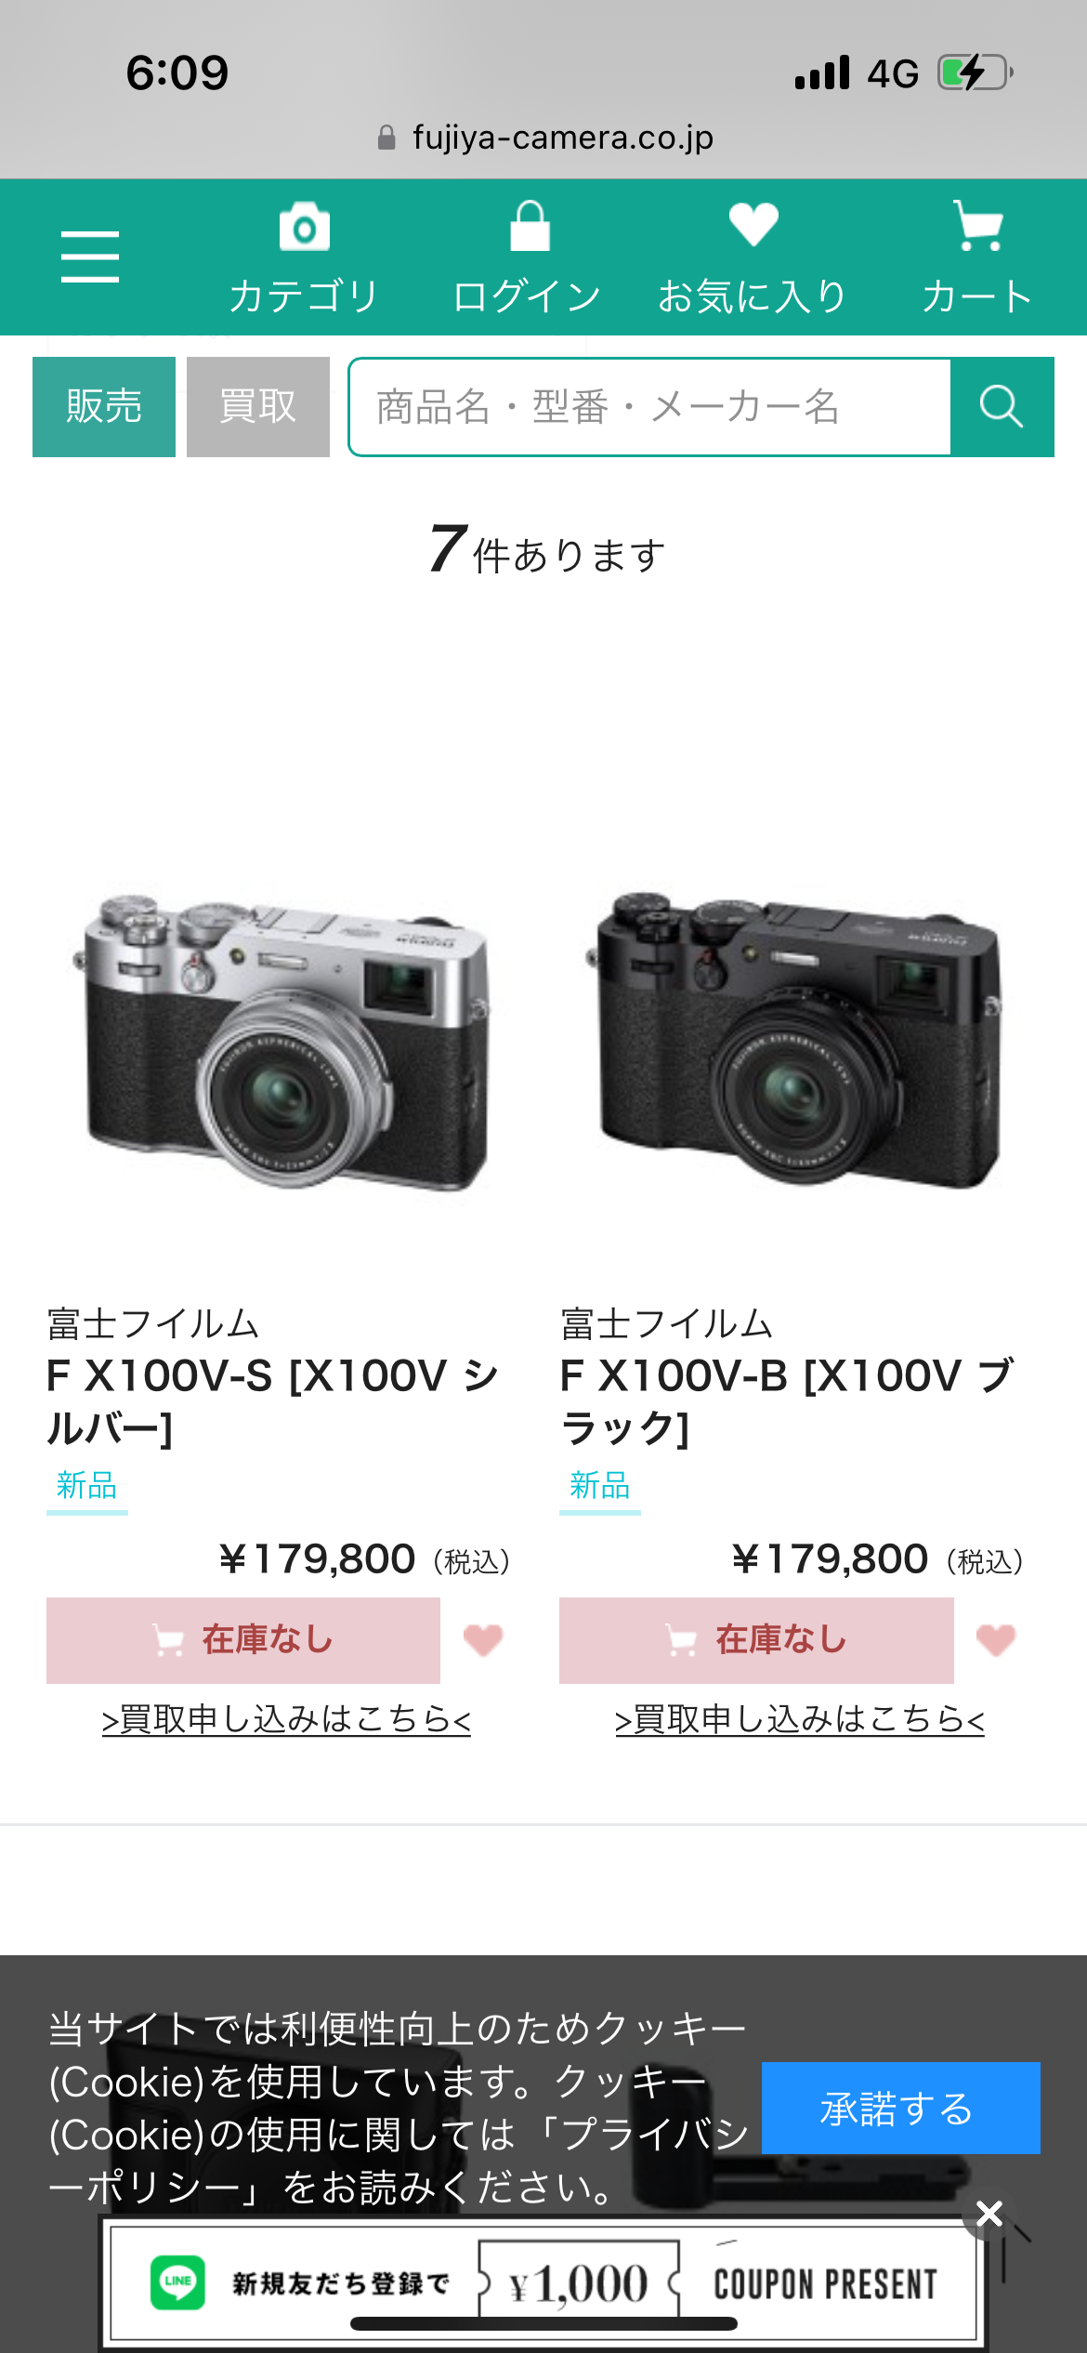Close the LINE coupon banner
This screenshot has width=1087, height=2353.
point(989,2214)
